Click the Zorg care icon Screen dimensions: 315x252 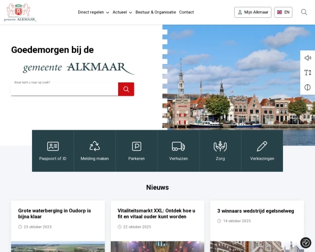[x=220, y=146]
